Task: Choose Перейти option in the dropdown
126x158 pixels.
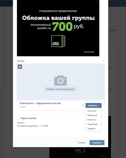Action: (x=91, y=129)
